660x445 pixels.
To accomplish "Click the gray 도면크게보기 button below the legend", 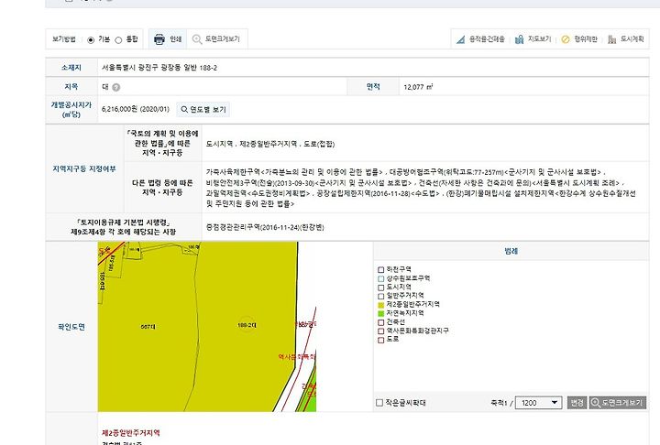I will click(618, 403).
